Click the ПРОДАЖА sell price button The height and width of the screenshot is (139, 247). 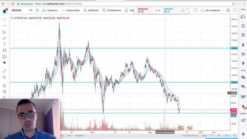(x=145, y=10)
